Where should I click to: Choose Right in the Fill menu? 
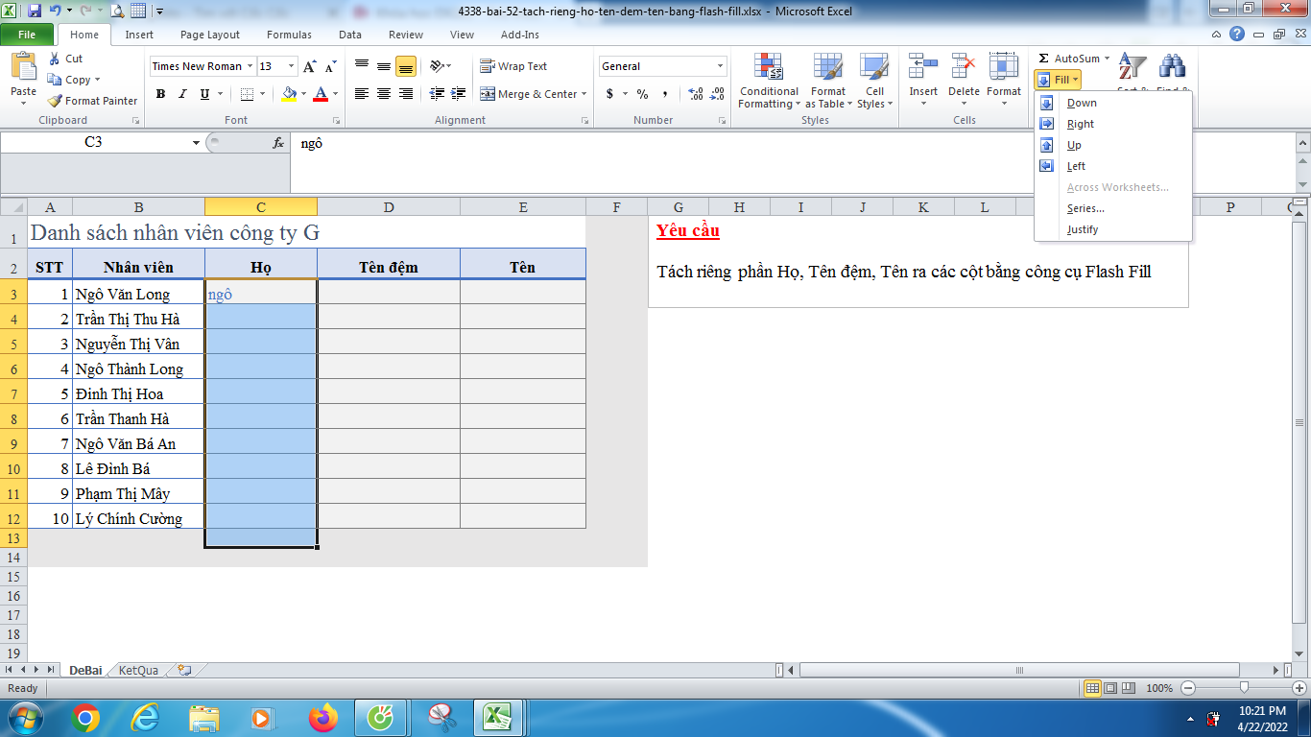point(1113,124)
